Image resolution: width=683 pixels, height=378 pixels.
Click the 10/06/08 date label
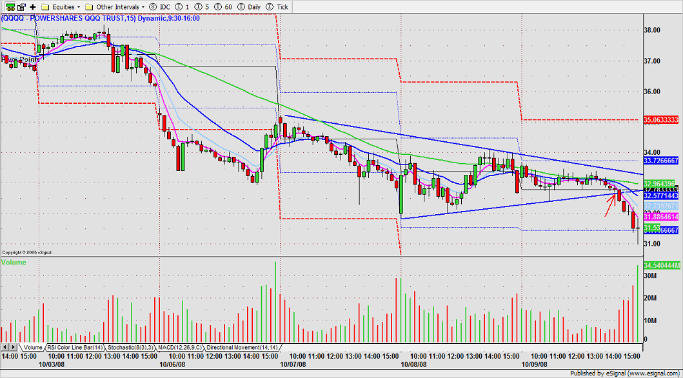click(173, 364)
